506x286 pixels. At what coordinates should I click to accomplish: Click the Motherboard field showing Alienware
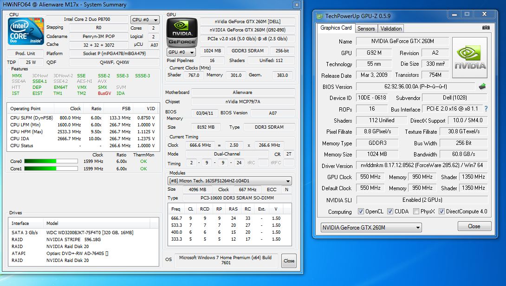pos(243,93)
